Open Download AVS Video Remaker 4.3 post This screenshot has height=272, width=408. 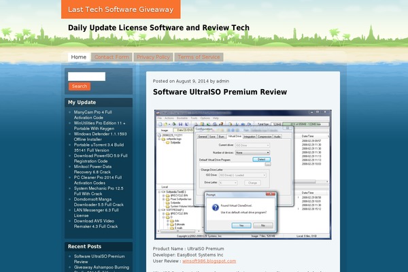pyautogui.click(x=96, y=224)
